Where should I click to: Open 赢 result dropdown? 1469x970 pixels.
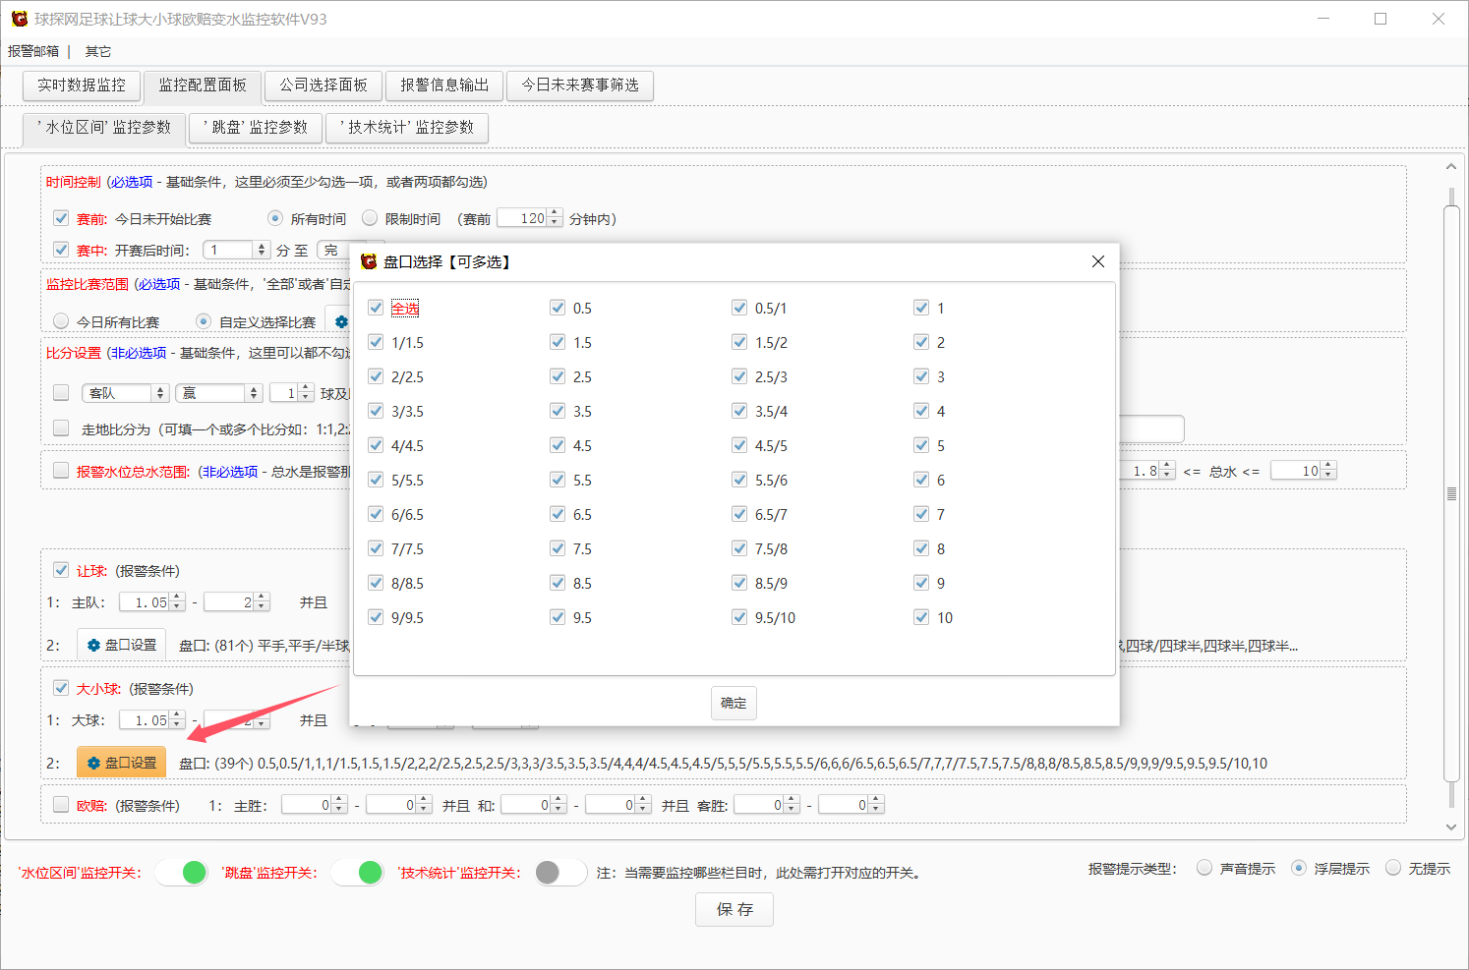(219, 393)
